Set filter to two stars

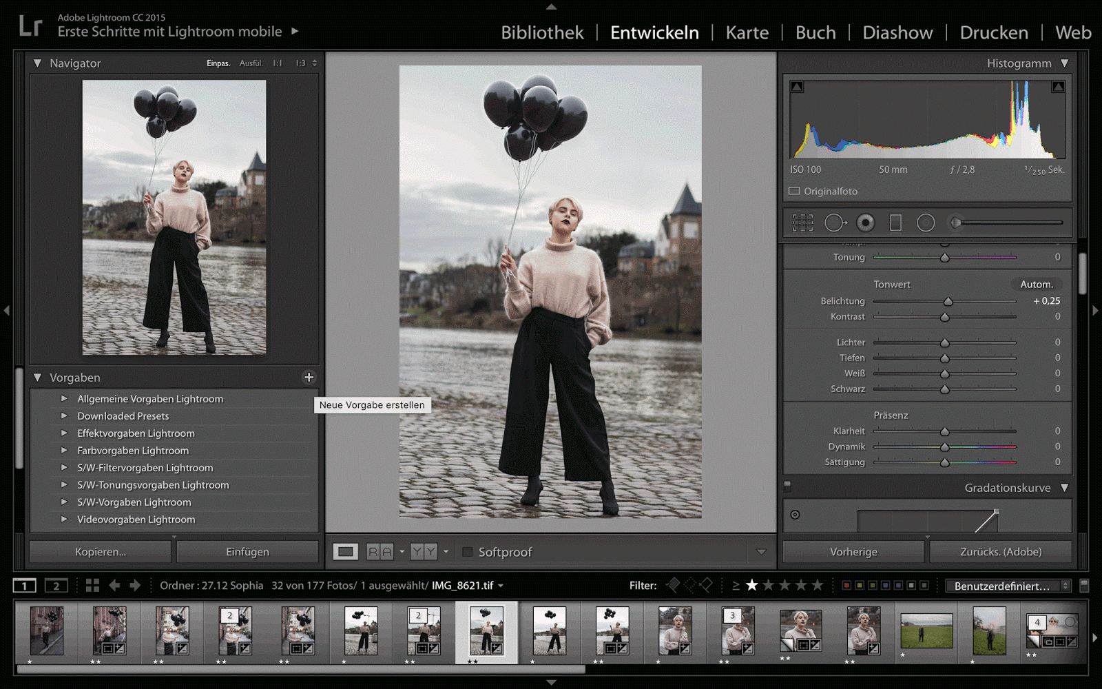[x=768, y=585]
